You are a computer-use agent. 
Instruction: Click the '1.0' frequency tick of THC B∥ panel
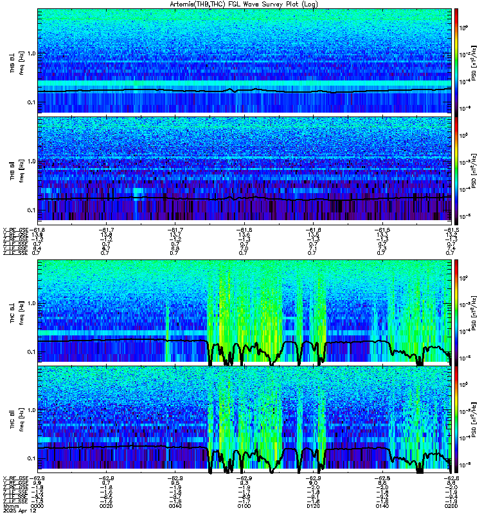tap(31, 410)
